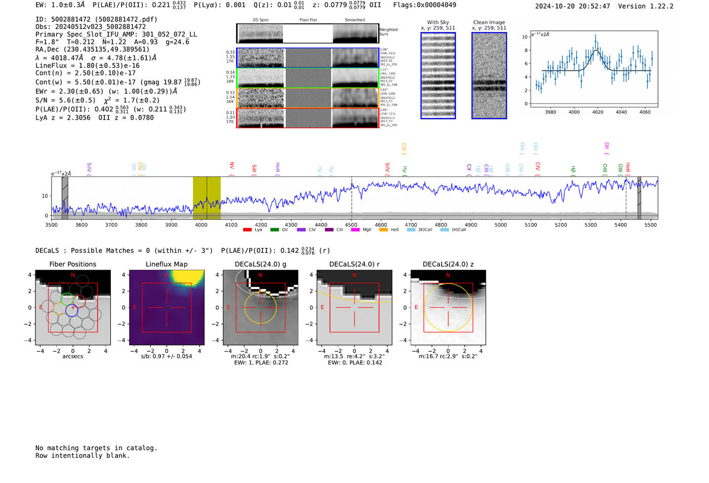The height and width of the screenshot is (483, 709).
Task: Click the emission line Gaussian fit plot
Action: click(x=594, y=69)
